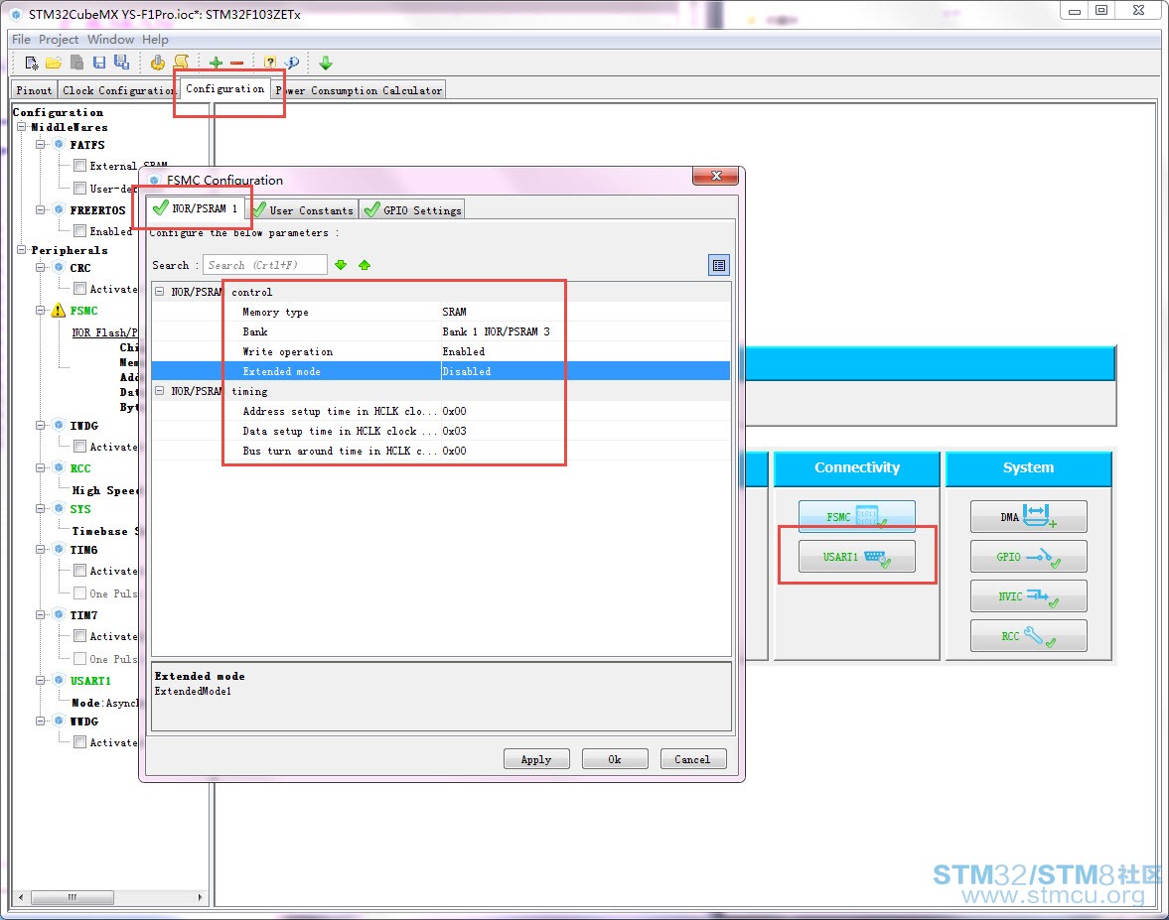Image resolution: width=1169 pixels, height=920 pixels.
Task: Click the search-up green arrow in FSMC dialog
Action: 365,265
